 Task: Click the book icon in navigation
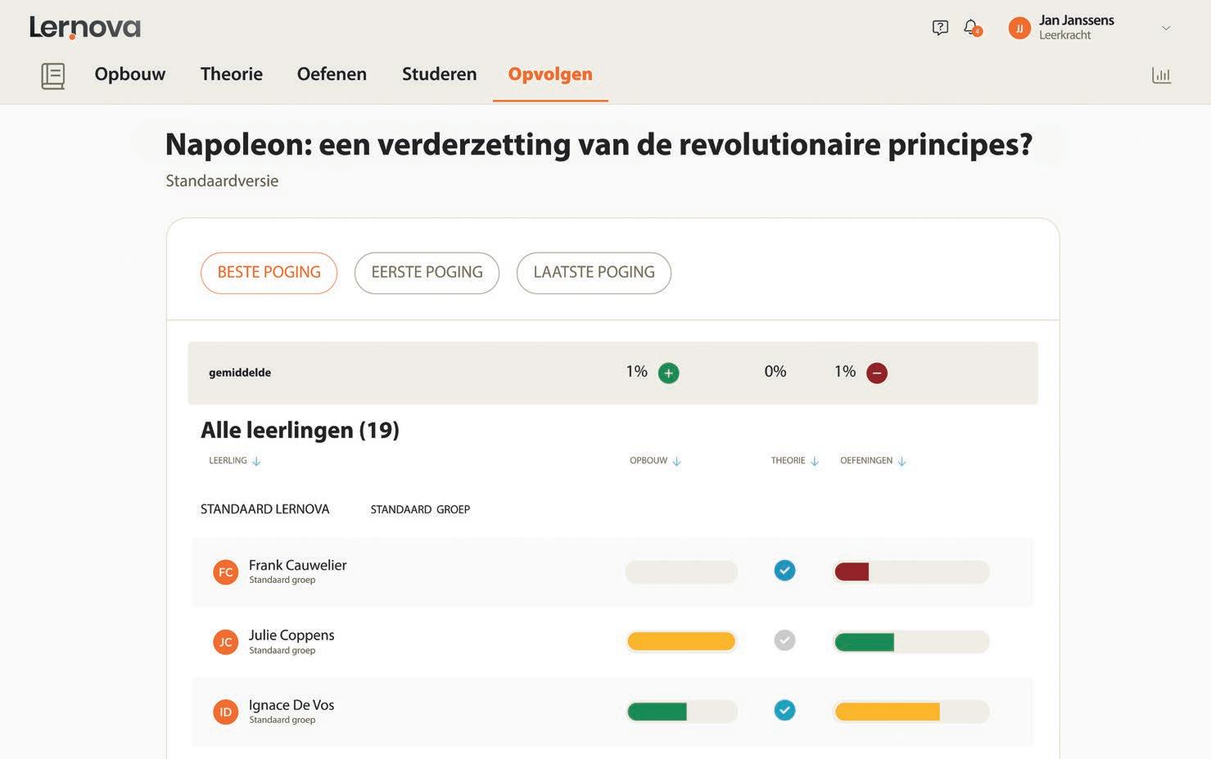(53, 75)
